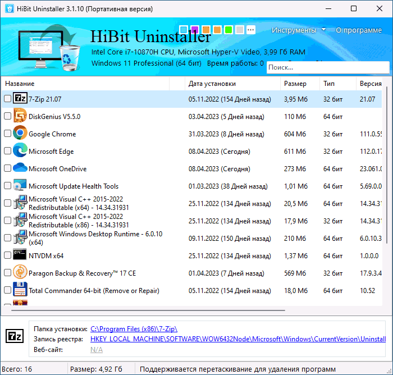The image size is (393, 375).
Task: Choose the light blue theme color swatch
Action: point(184,30)
